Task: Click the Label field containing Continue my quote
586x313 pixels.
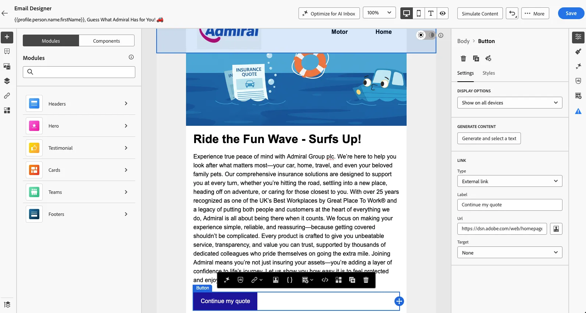Action: 510,205
